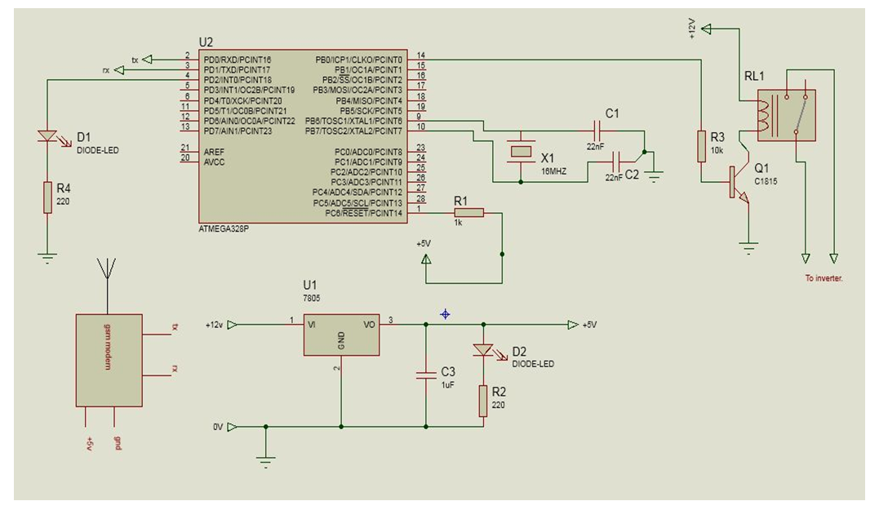The height and width of the screenshot is (510, 879).
Task: Click the "To inverter." text label
Action: (823, 278)
